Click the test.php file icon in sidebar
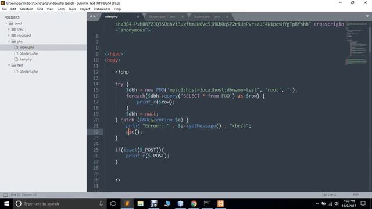The width and height of the screenshot is (372, 209). tap(16, 59)
